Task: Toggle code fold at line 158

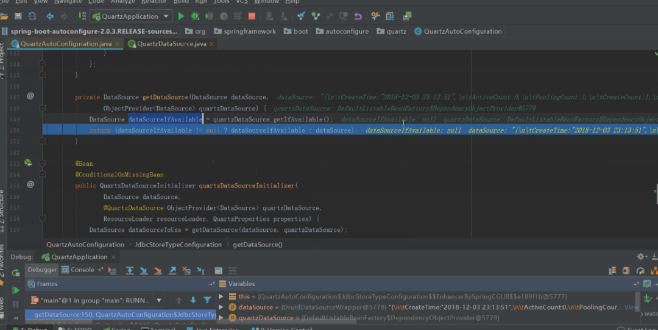Action: tap(43, 218)
